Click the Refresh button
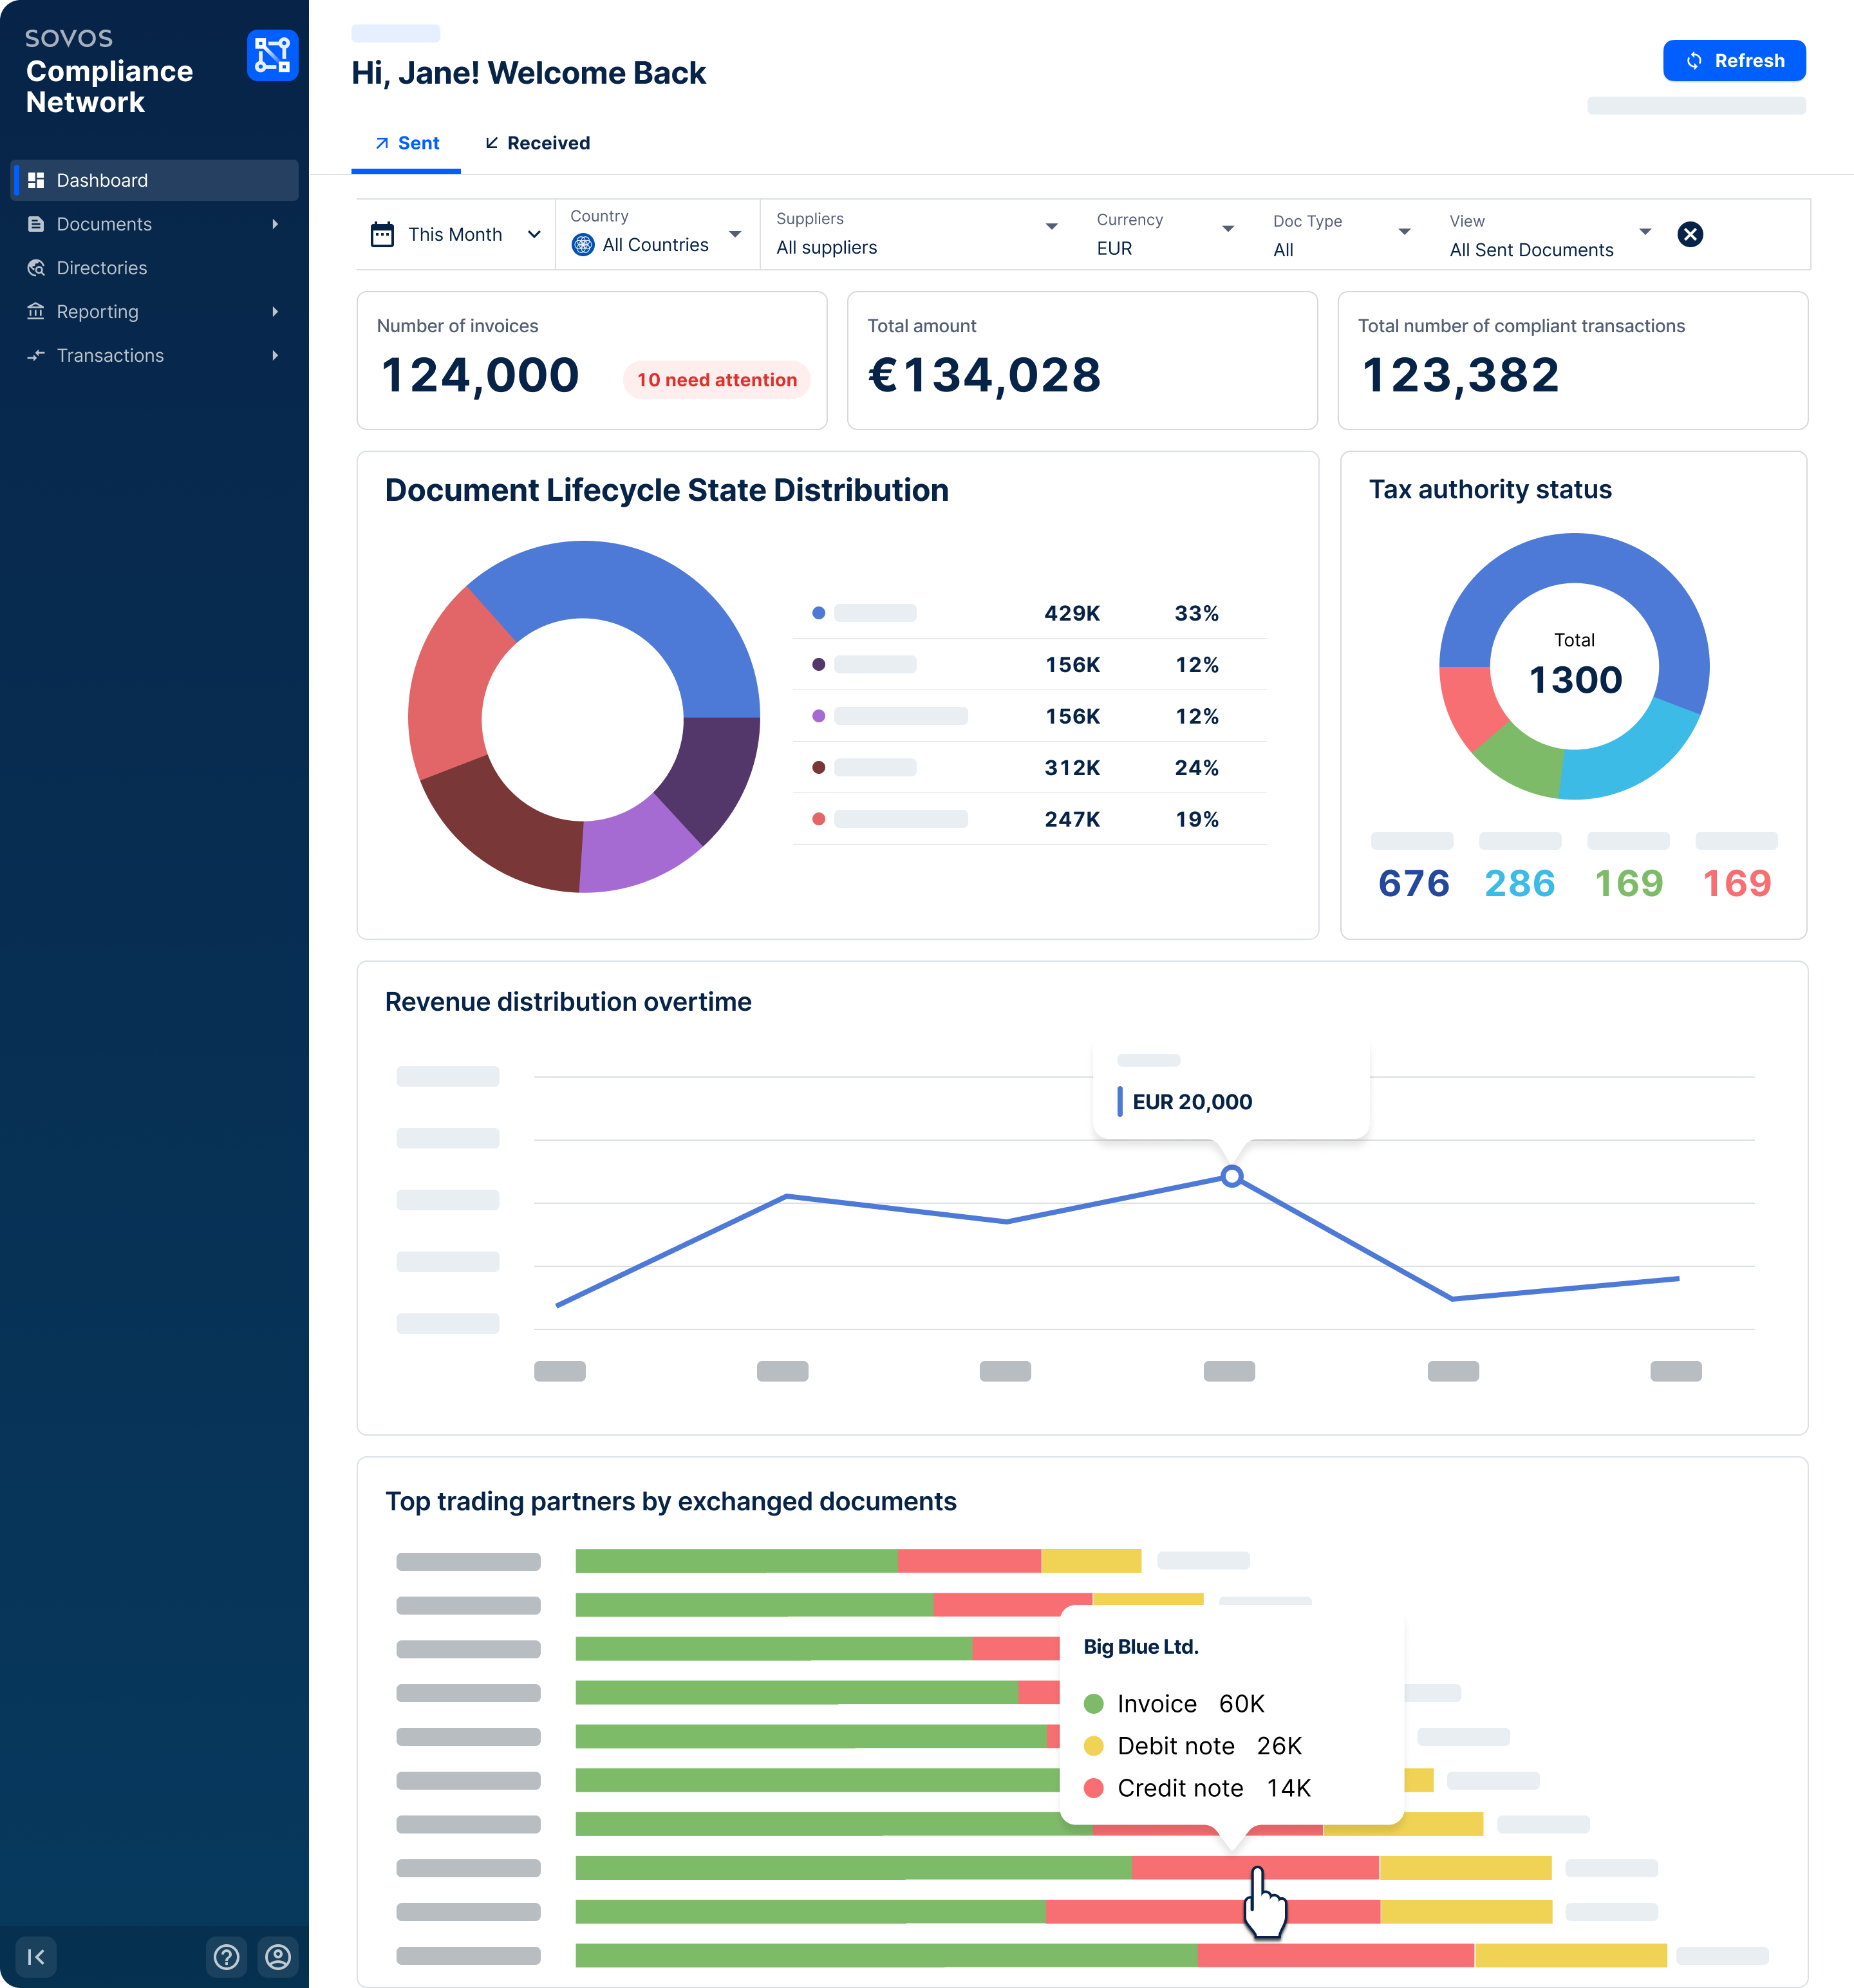1854x1988 pixels. click(1734, 61)
